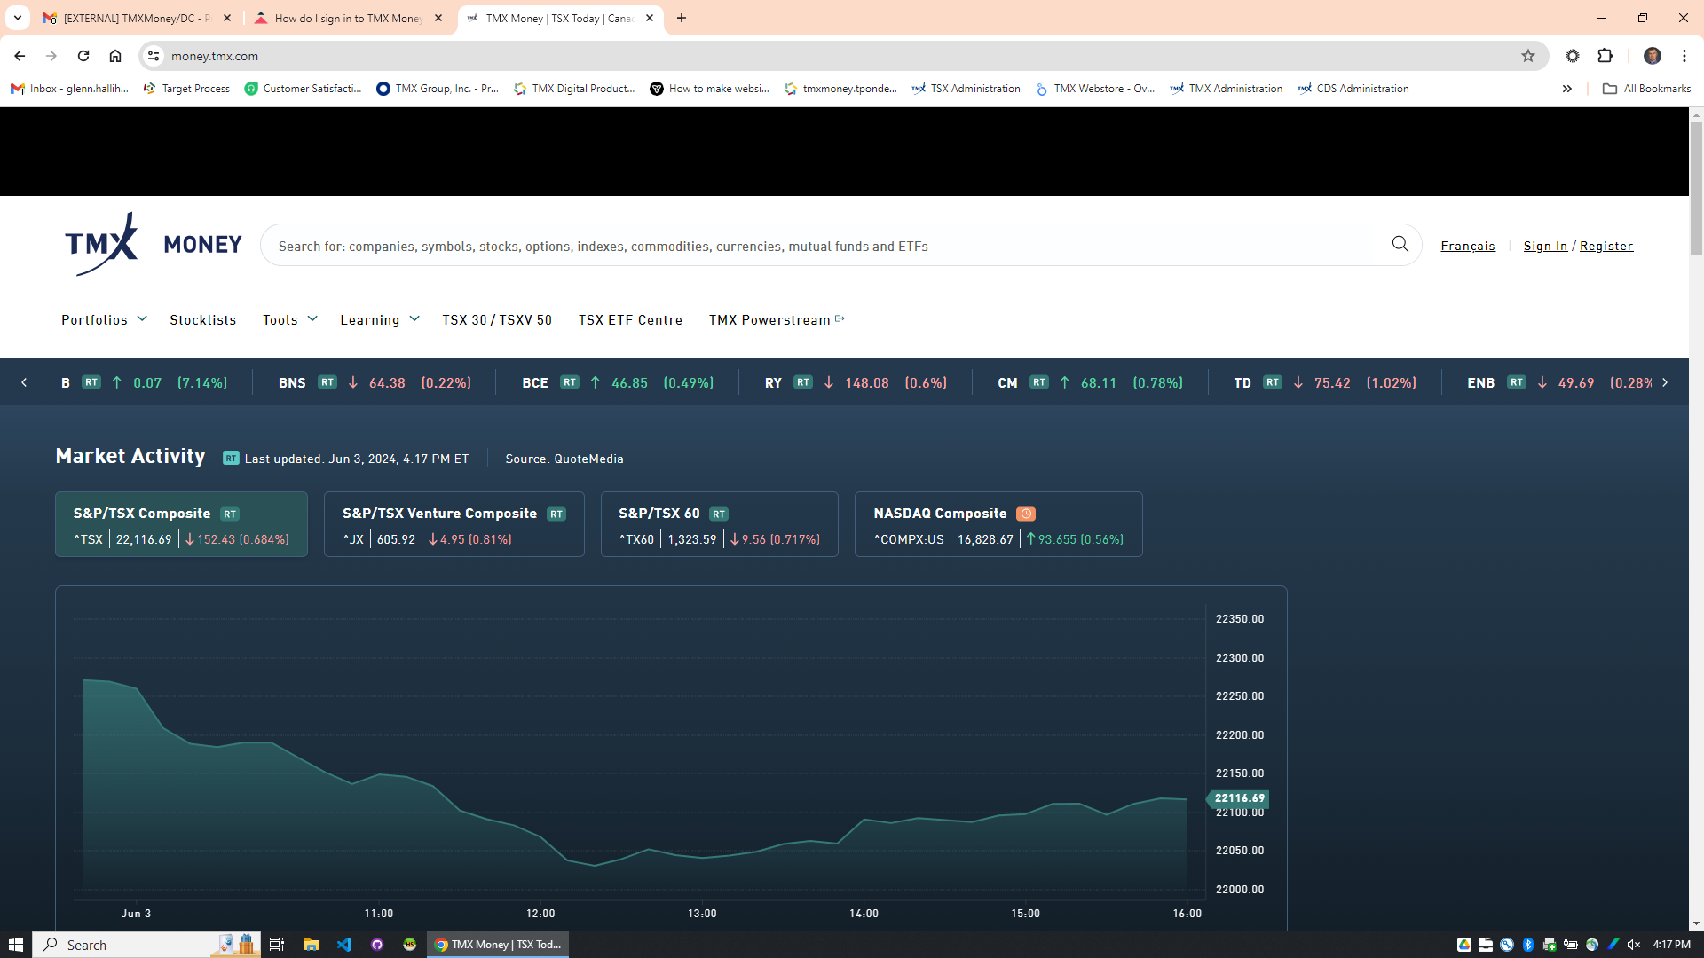Viewport: 1704px width, 958px height.
Task: Select the NASDAQ Composite index card
Action: (998, 525)
